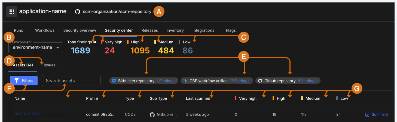Expand the environment-name dropdown
This screenshot has height=122, width=397.
(57, 48)
